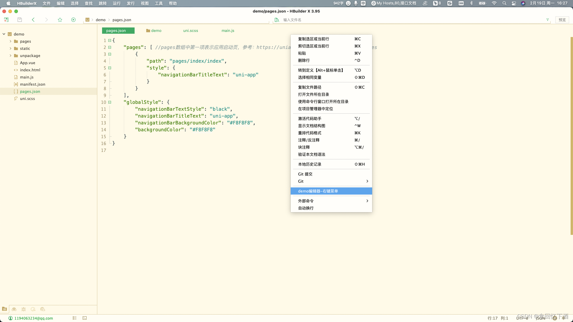Choose 复制文件路径 from context menu
The width and height of the screenshot is (573, 322).
[331, 87]
